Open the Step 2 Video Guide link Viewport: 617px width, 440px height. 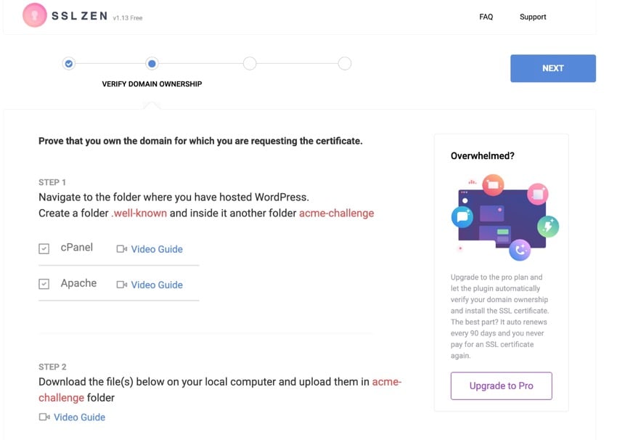coord(79,417)
